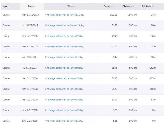Sort by the Titre column arrow
The height and width of the screenshot is (125, 164).
(x=74, y=6)
